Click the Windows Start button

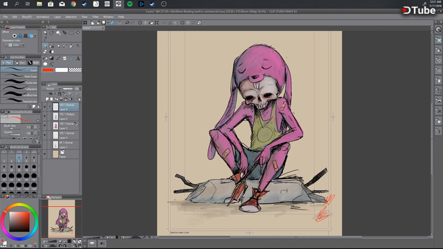[6, 4]
